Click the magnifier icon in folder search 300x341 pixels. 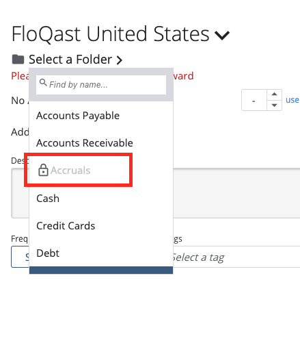[x=43, y=82]
